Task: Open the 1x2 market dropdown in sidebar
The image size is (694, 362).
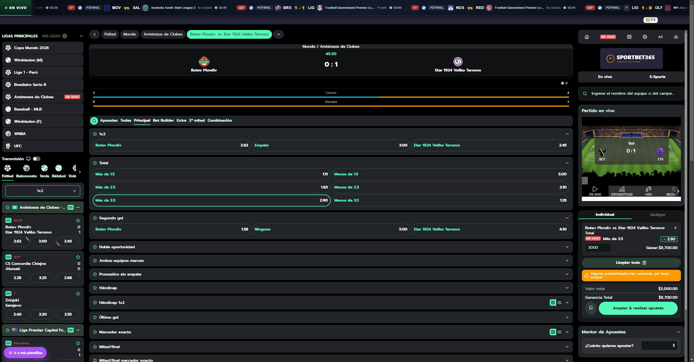Action: pos(43,191)
